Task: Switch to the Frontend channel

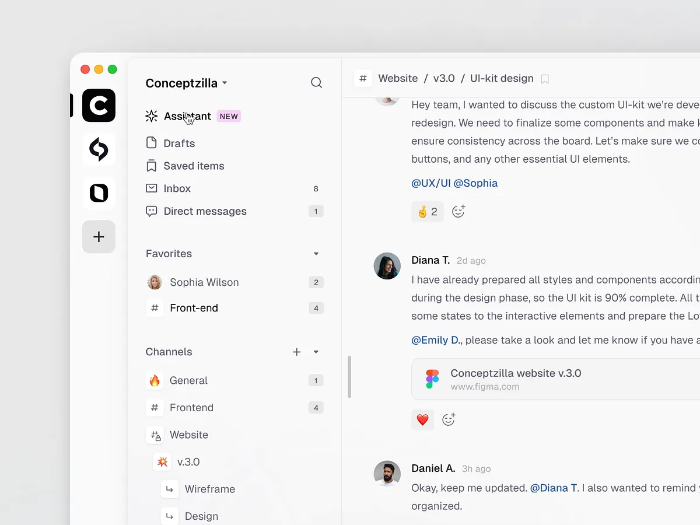Action: tap(191, 408)
